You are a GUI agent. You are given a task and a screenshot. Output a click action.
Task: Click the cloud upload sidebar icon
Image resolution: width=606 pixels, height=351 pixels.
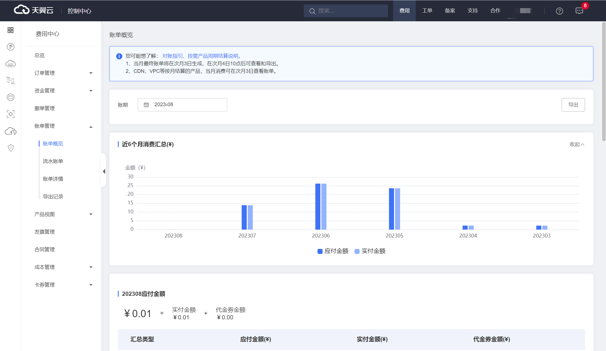tap(10, 131)
